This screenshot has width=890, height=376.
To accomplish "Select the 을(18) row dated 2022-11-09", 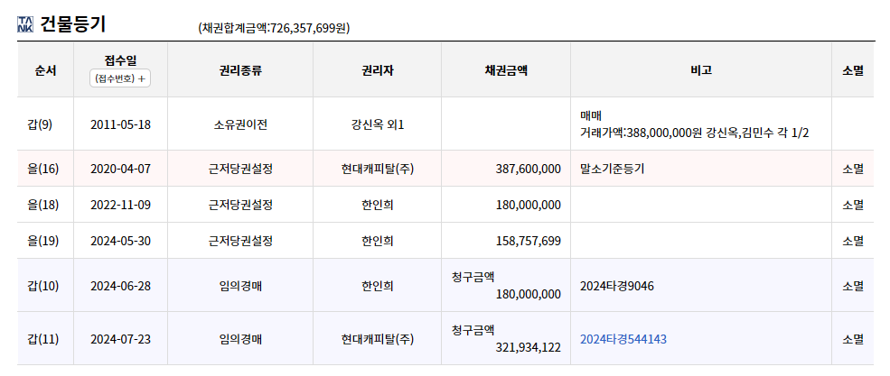I will pos(445,205).
